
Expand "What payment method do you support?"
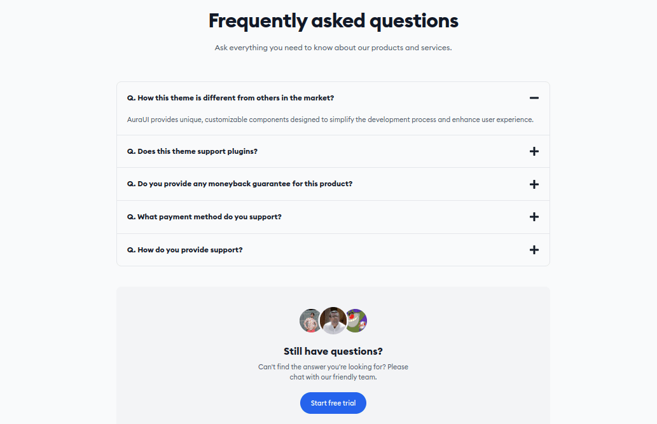point(333,217)
